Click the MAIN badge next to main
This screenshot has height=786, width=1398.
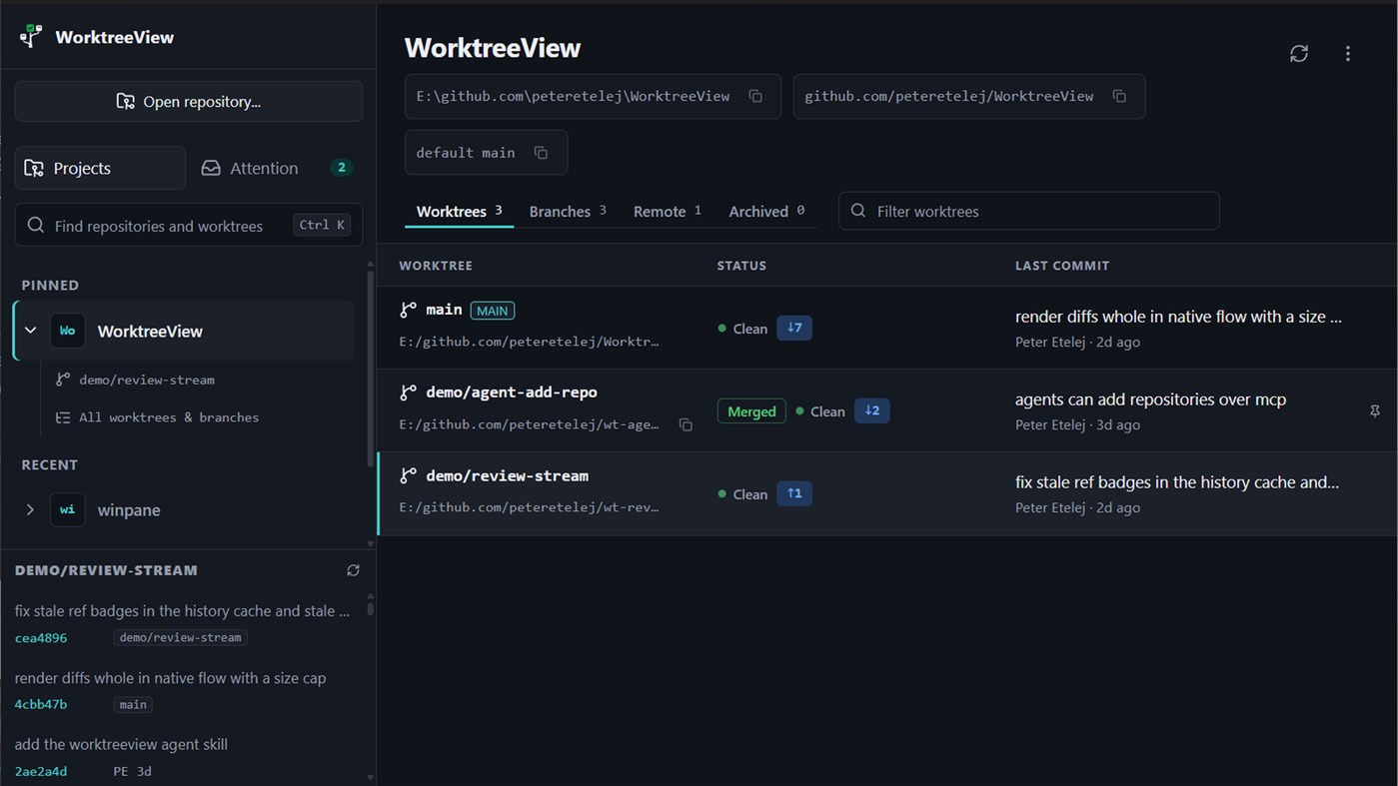[x=493, y=311]
